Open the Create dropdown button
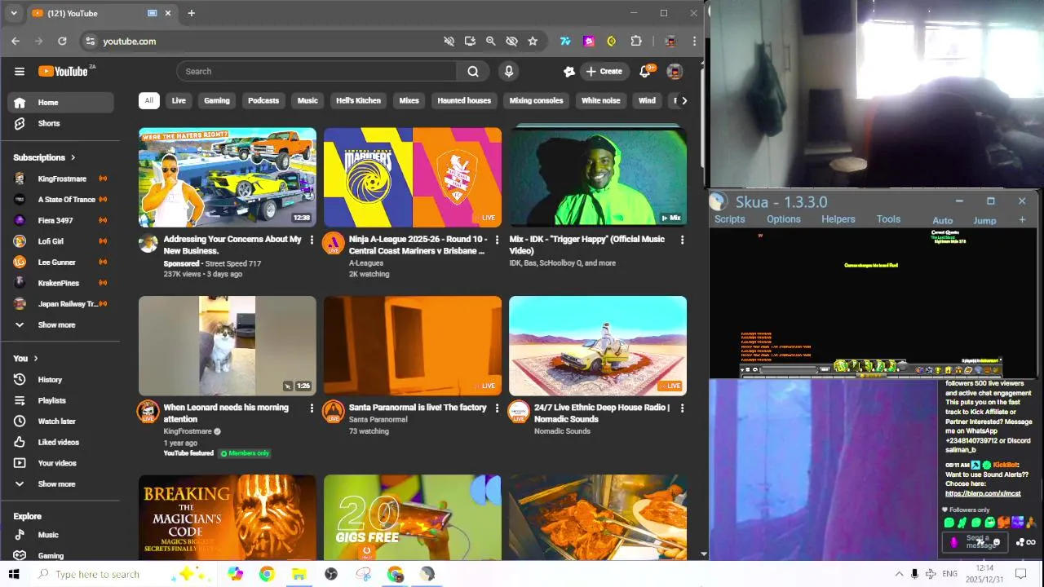This screenshot has height=587, width=1044. coord(604,71)
